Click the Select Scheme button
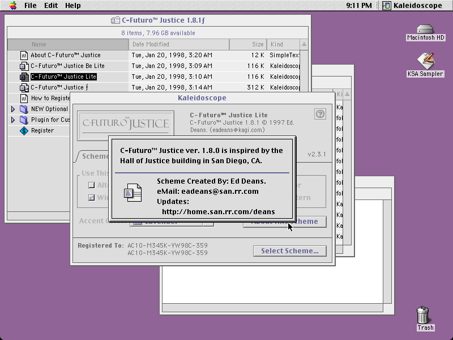Screen dimensions: 453x340 [x=290, y=250]
